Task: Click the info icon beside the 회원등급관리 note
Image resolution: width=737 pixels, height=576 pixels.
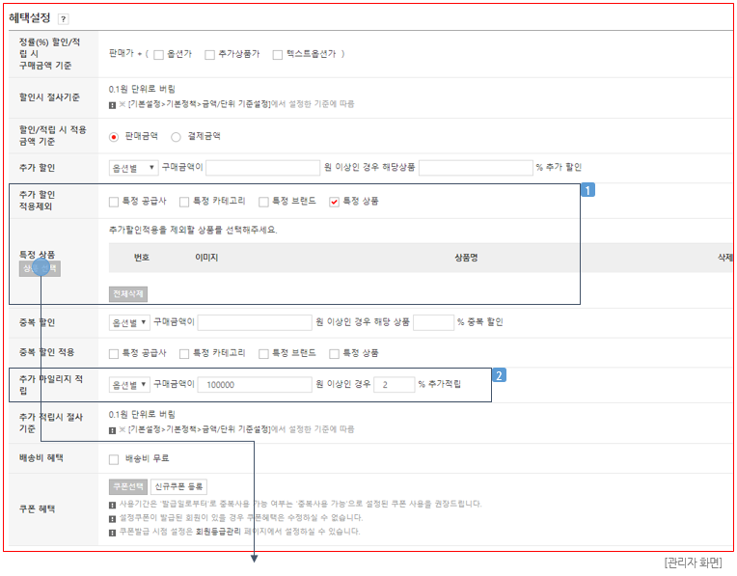Action: click(113, 531)
